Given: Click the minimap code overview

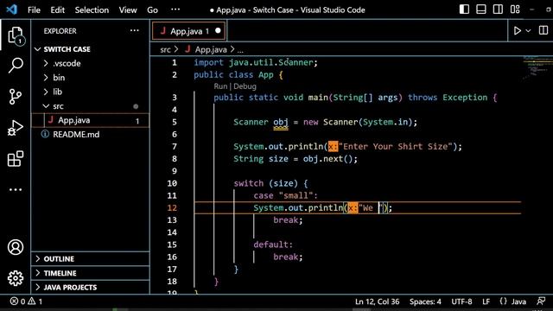Looking at the screenshot, I should [536, 67].
